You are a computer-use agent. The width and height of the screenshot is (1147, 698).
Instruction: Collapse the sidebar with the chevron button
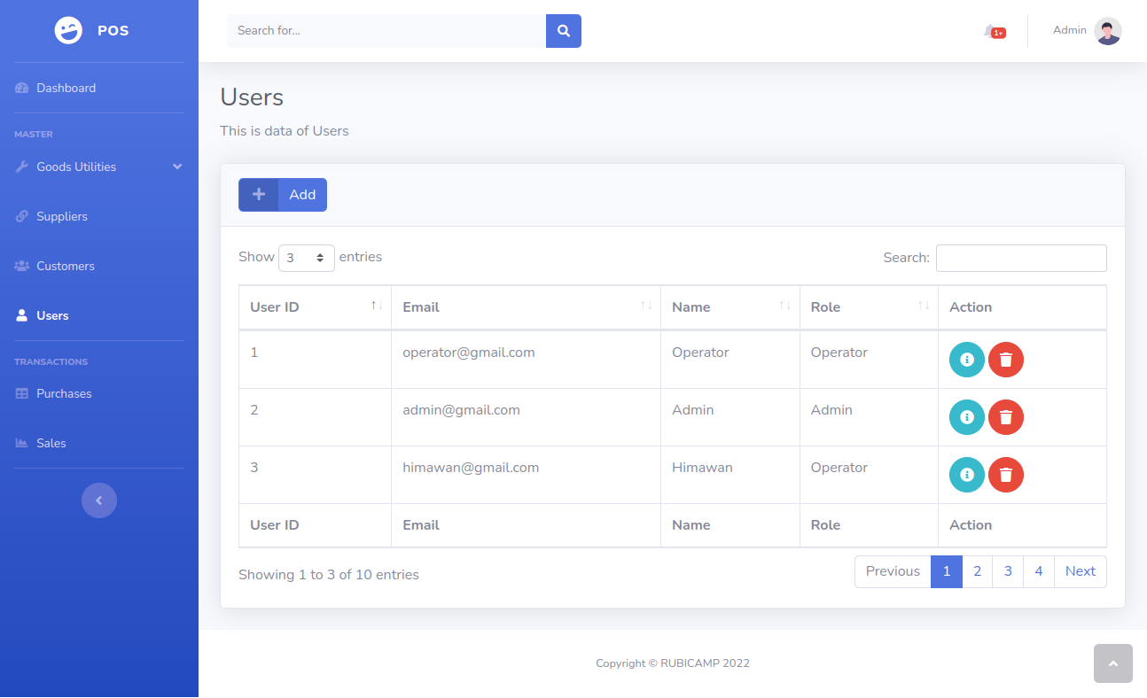click(99, 500)
